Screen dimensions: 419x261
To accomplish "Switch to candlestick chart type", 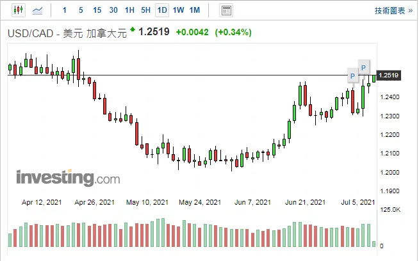I will click(x=19, y=10).
